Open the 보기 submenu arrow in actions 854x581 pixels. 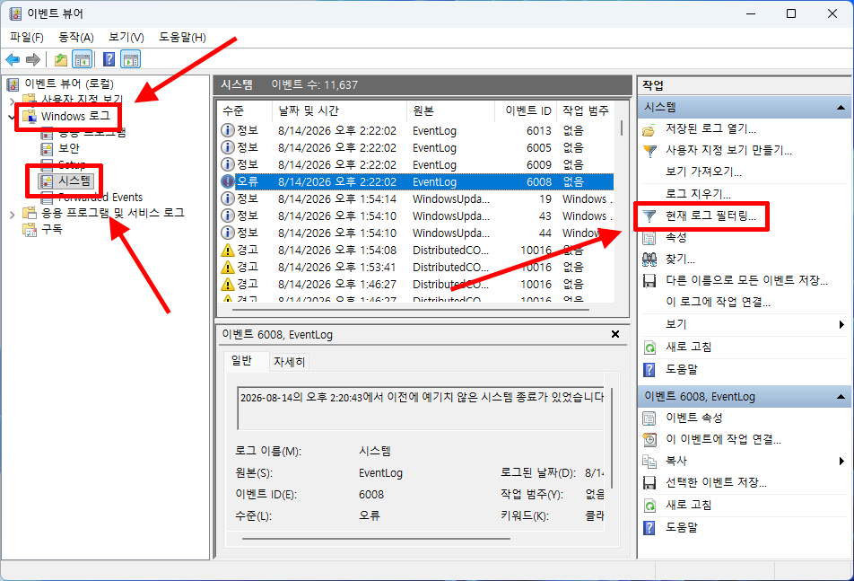coord(841,325)
